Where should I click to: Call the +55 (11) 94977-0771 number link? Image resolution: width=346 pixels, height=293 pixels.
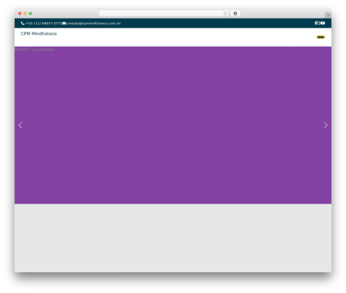click(x=44, y=24)
